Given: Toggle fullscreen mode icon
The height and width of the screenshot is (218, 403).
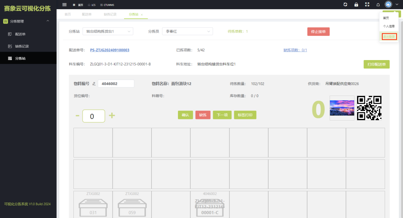Looking at the screenshot, I should [367, 4].
